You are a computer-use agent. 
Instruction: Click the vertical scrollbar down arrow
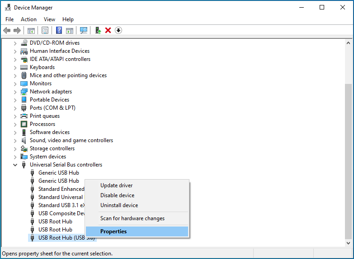pos(348,243)
